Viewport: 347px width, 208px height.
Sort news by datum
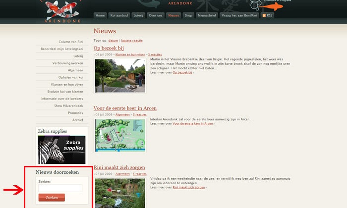click(113, 41)
